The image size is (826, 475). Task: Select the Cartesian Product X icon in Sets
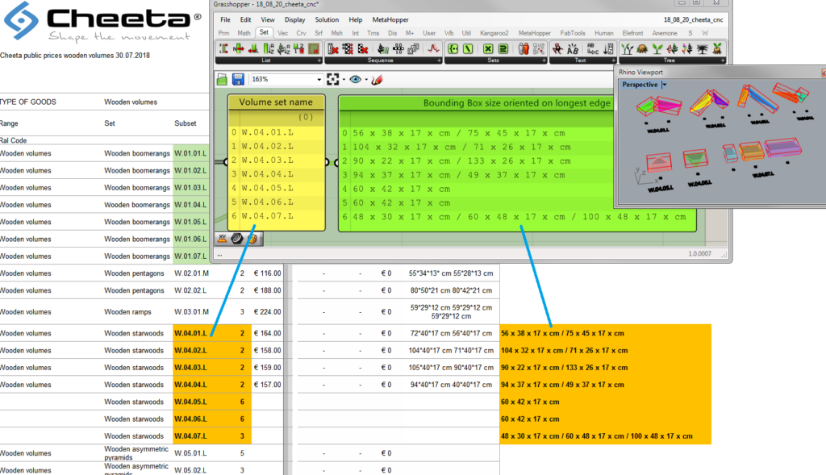point(488,49)
